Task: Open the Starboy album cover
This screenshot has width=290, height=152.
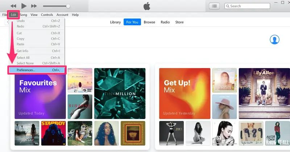Action: click(x=53, y=133)
